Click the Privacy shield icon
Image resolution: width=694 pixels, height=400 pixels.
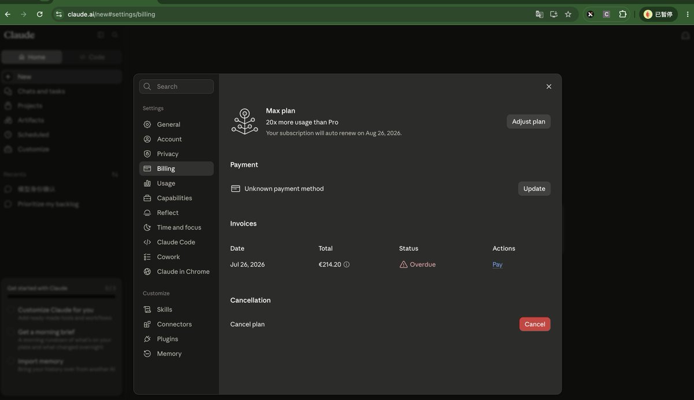147,154
